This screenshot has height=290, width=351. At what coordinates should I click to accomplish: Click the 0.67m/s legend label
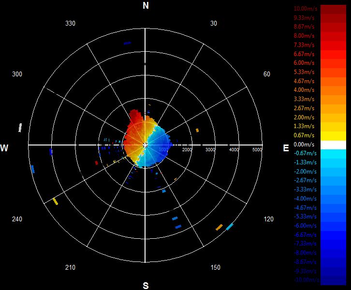coord(304,135)
